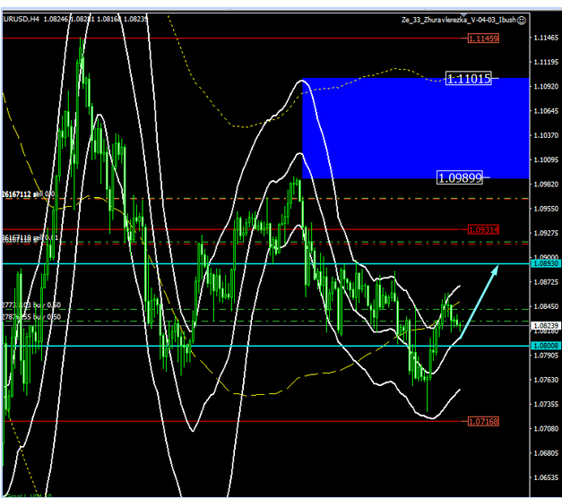
Task: Select order 26167112 sell label
Action: click(29, 193)
